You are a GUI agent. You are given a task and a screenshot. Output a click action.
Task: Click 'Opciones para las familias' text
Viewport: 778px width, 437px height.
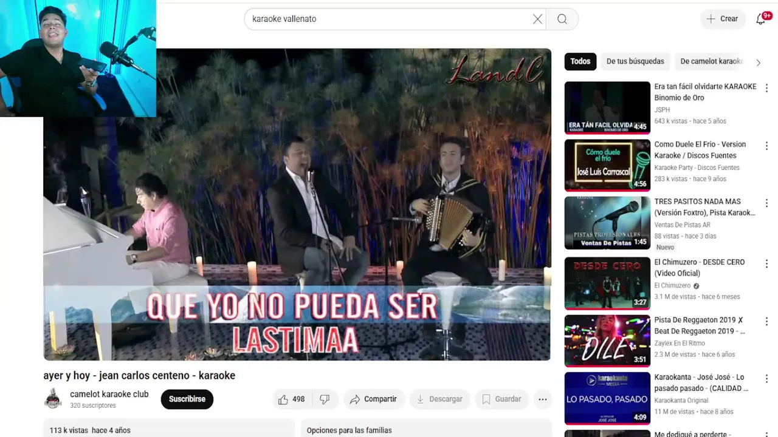pos(349,430)
